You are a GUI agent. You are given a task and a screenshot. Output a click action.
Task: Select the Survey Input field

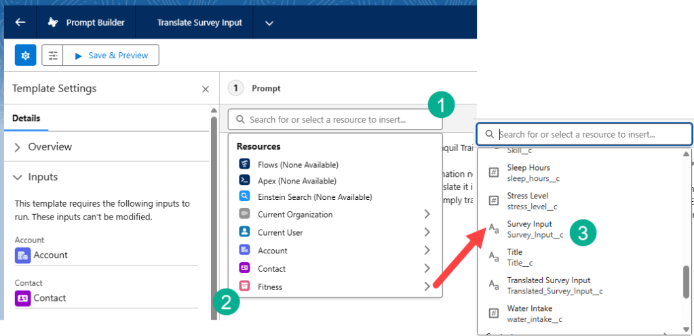[x=529, y=229]
